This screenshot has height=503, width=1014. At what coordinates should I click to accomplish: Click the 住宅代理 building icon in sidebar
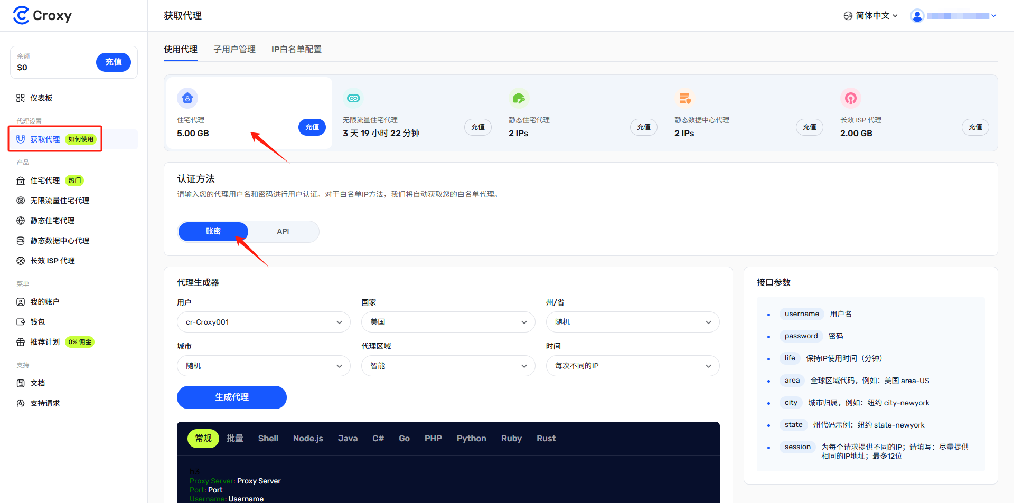(21, 181)
